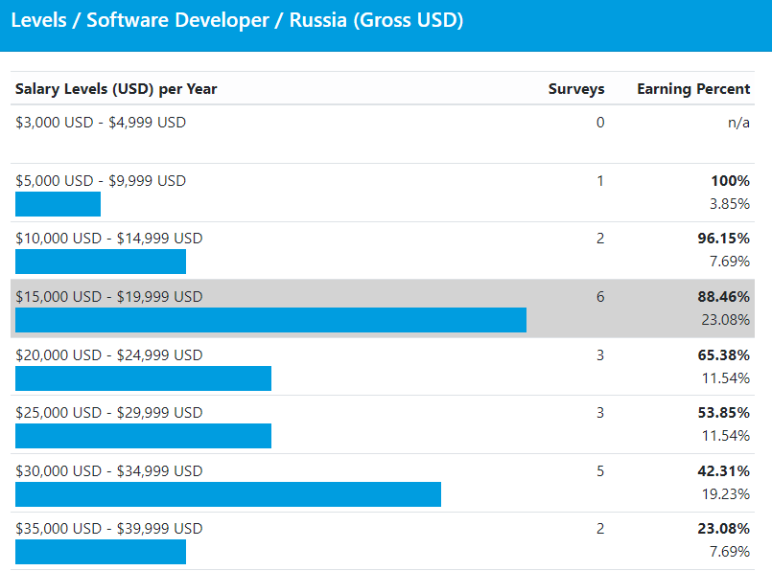Click the 23.08% bold value in last row
This screenshot has width=772, height=571.
point(723,529)
